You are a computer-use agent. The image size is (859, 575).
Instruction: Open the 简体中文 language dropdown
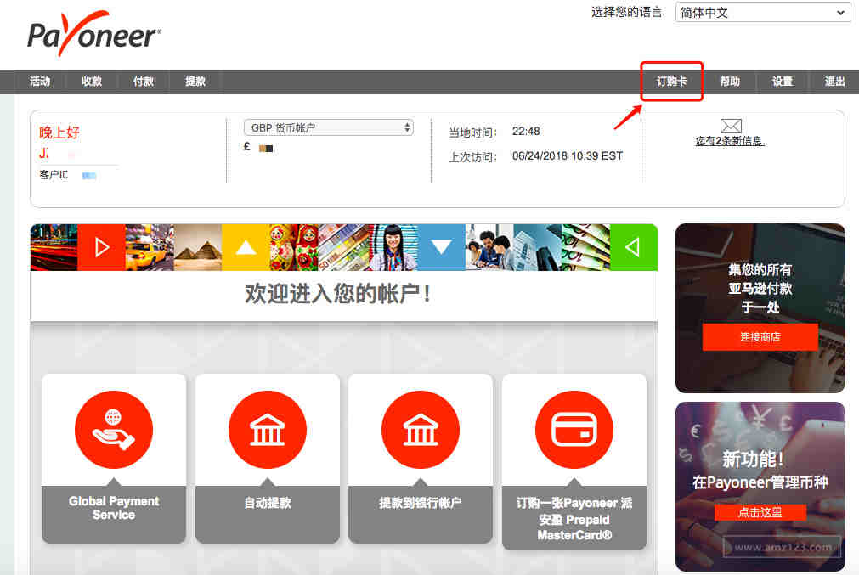763,12
